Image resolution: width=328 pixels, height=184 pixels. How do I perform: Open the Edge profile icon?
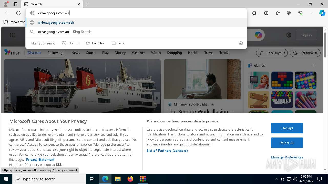[5, 4]
